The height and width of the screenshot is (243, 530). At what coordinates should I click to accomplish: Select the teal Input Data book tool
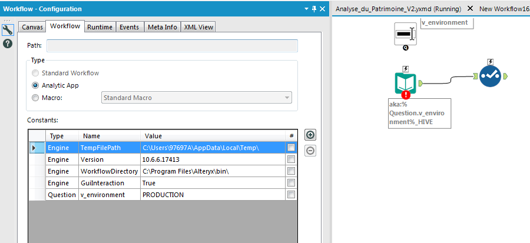[x=406, y=83]
